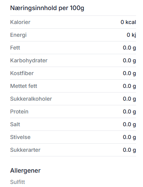This screenshot has width=143, height=187.
Task: Click the Protein row label
Action: (19, 112)
